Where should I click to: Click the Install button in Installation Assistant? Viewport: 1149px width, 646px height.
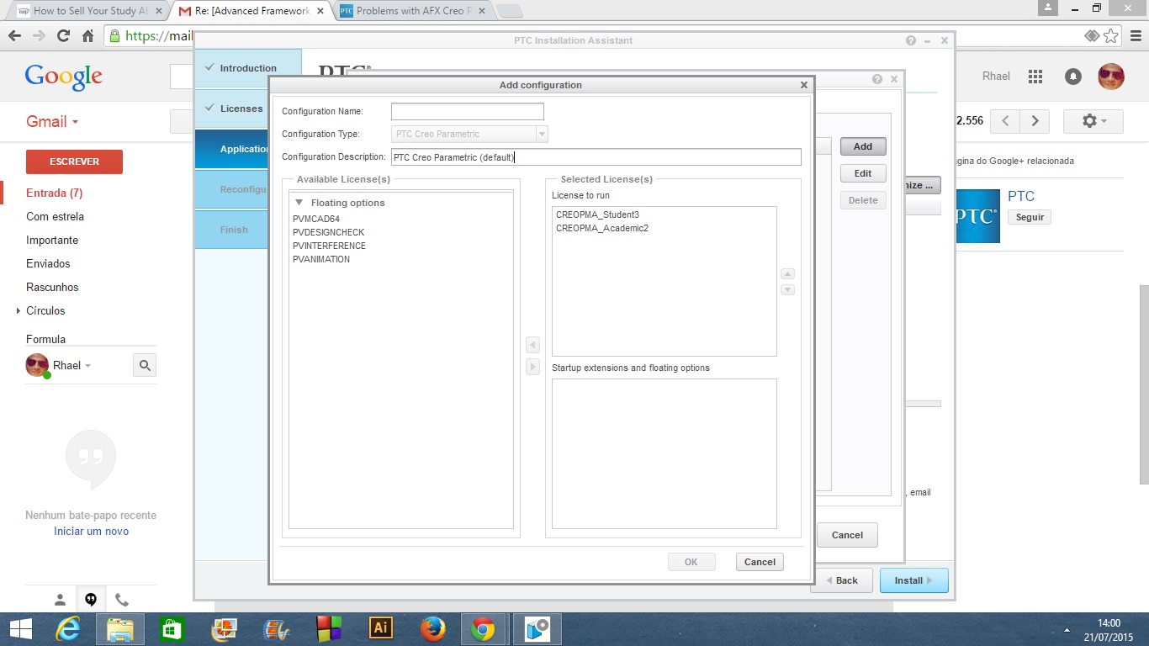click(914, 580)
